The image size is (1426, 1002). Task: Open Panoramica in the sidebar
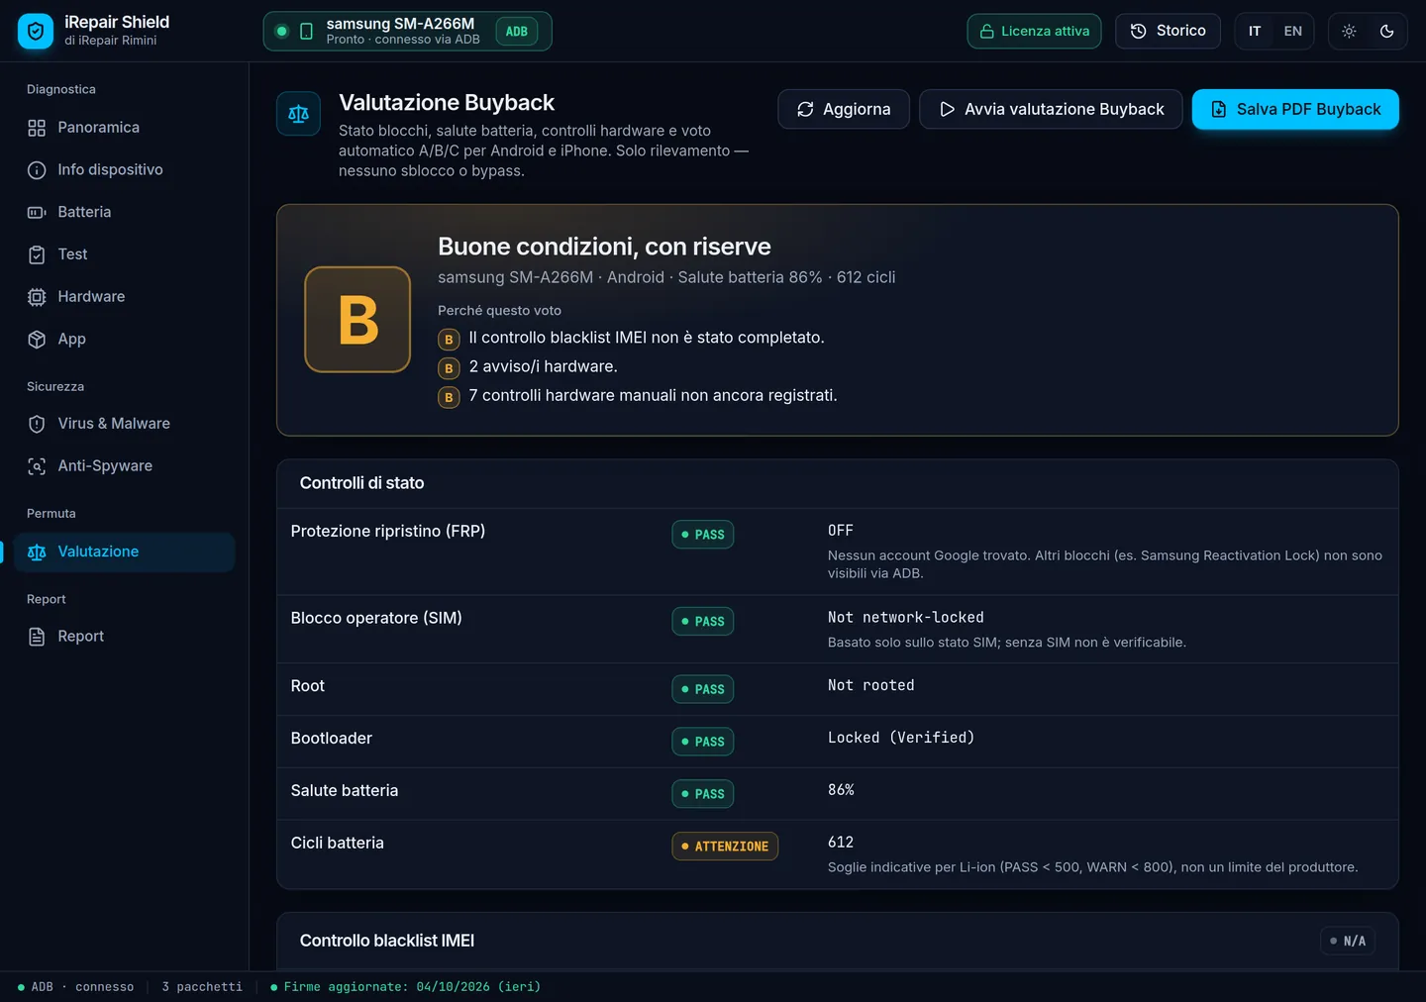(x=124, y=128)
